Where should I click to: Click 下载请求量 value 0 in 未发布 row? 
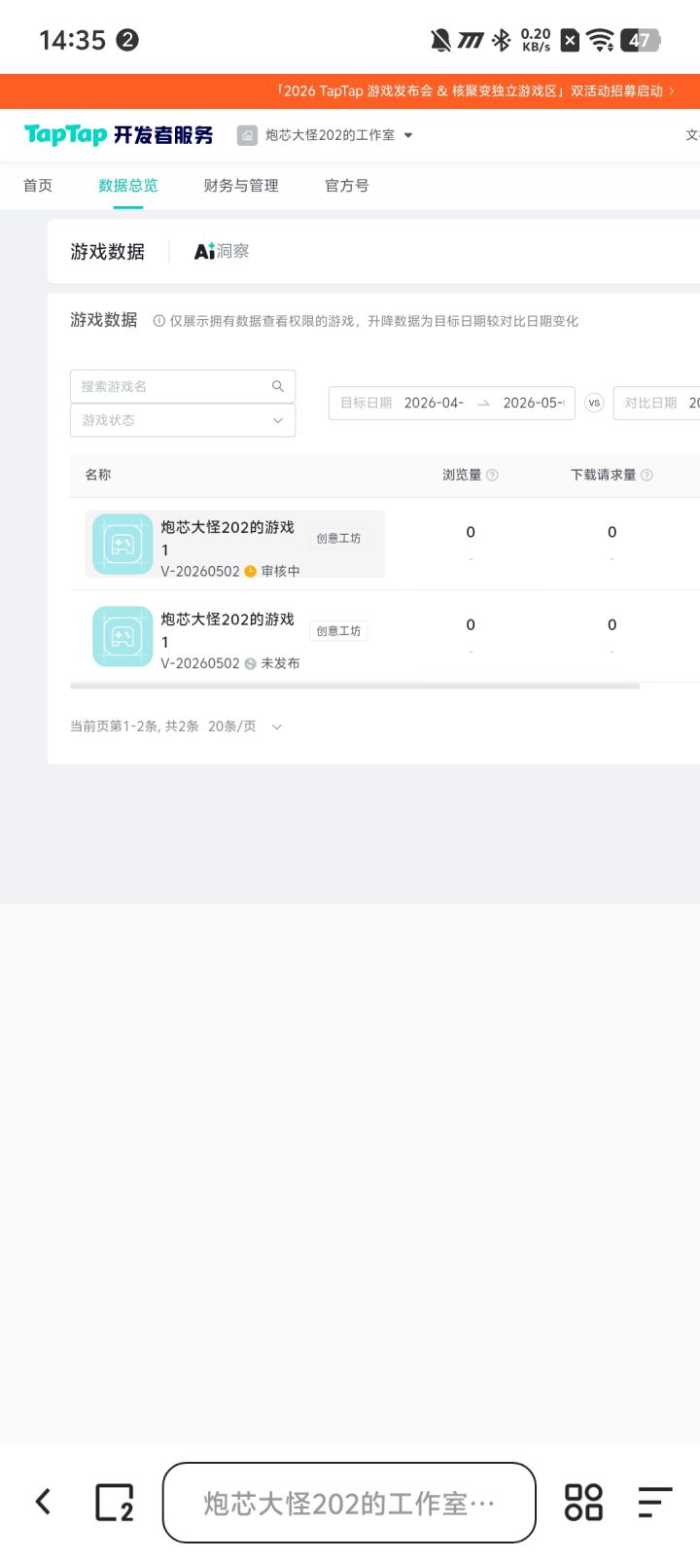coord(612,624)
